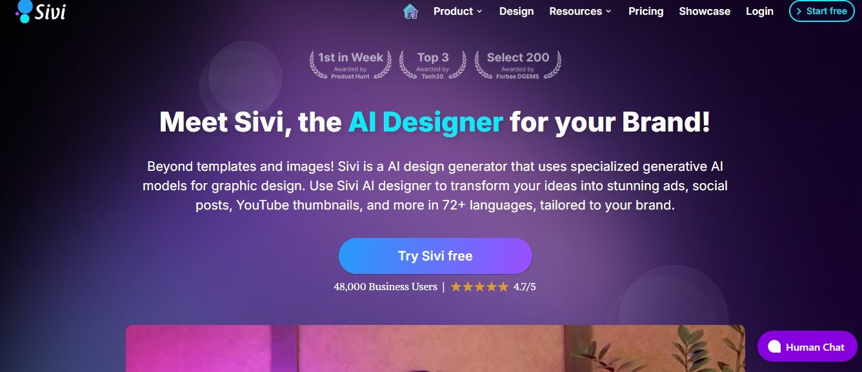This screenshot has width=862, height=372.
Task: Click the Human Chat button
Action: (x=807, y=347)
